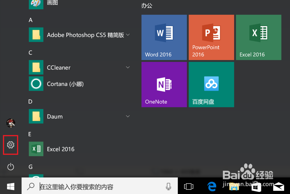
Task: Expand the Daum folder chevron
Action: coord(128,116)
